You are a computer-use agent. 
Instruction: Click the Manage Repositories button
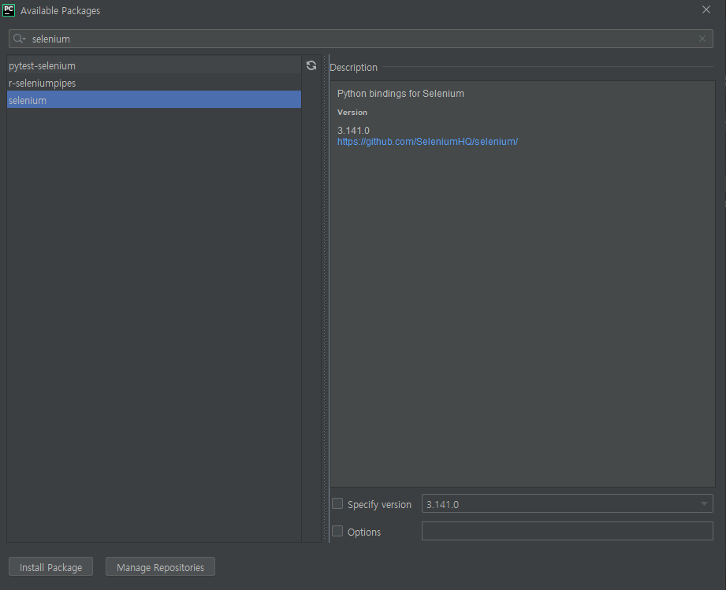click(160, 567)
